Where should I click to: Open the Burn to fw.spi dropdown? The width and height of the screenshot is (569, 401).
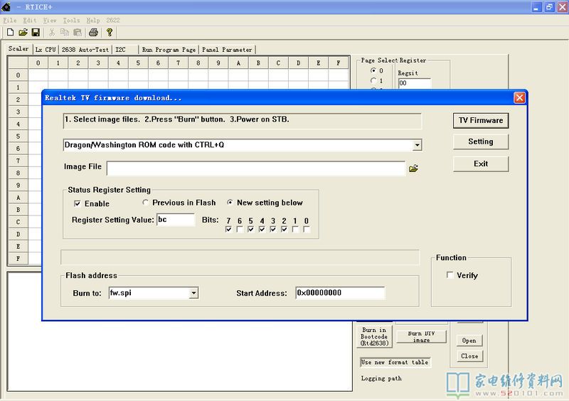[x=193, y=293]
